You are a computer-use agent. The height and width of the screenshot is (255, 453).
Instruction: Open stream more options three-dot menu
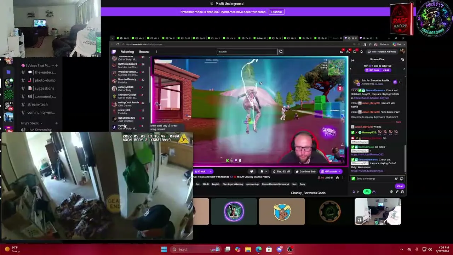point(343,178)
